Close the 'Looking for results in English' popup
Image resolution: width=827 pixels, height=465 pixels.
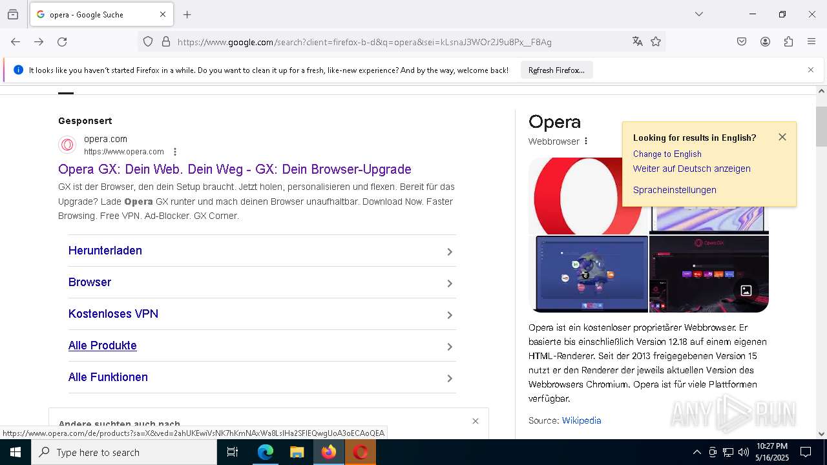point(782,137)
